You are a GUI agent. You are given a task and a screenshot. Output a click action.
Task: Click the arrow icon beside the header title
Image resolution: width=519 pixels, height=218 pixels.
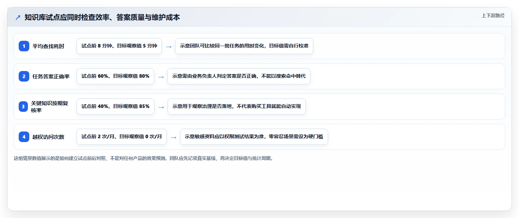tap(18, 17)
